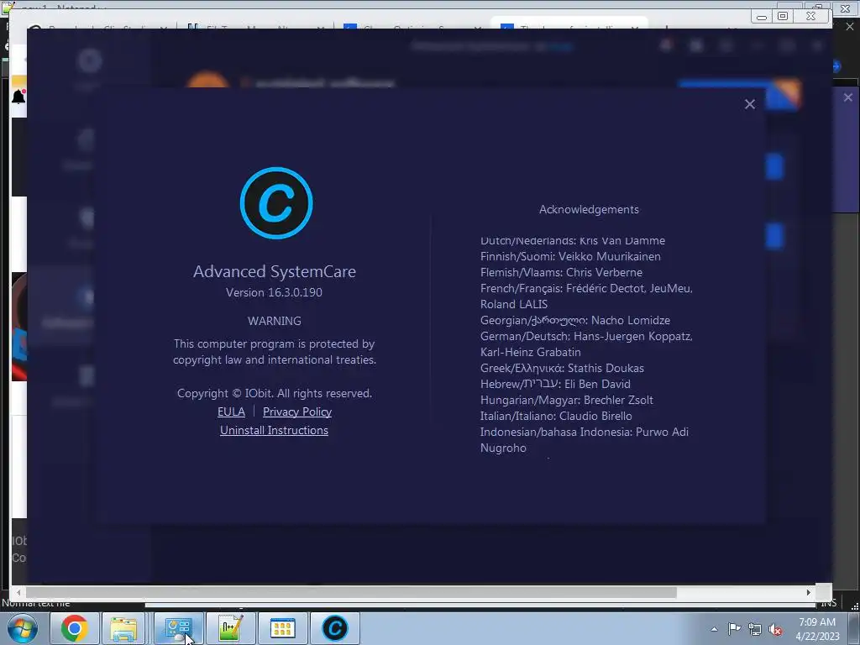Open the Privacy Policy link
Screen dimensions: 860x645
[297, 412]
